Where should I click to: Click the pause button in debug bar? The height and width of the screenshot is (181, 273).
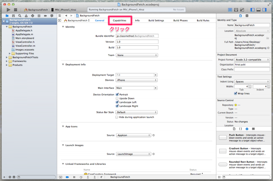[74, 177]
